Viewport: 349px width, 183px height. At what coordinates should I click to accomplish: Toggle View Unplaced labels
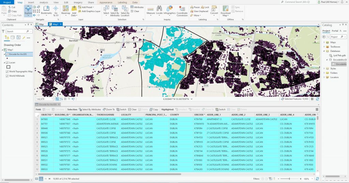tap(199, 11)
